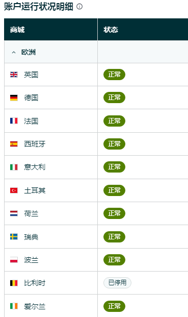Select the 欧洲 group label

[x=29, y=53]
